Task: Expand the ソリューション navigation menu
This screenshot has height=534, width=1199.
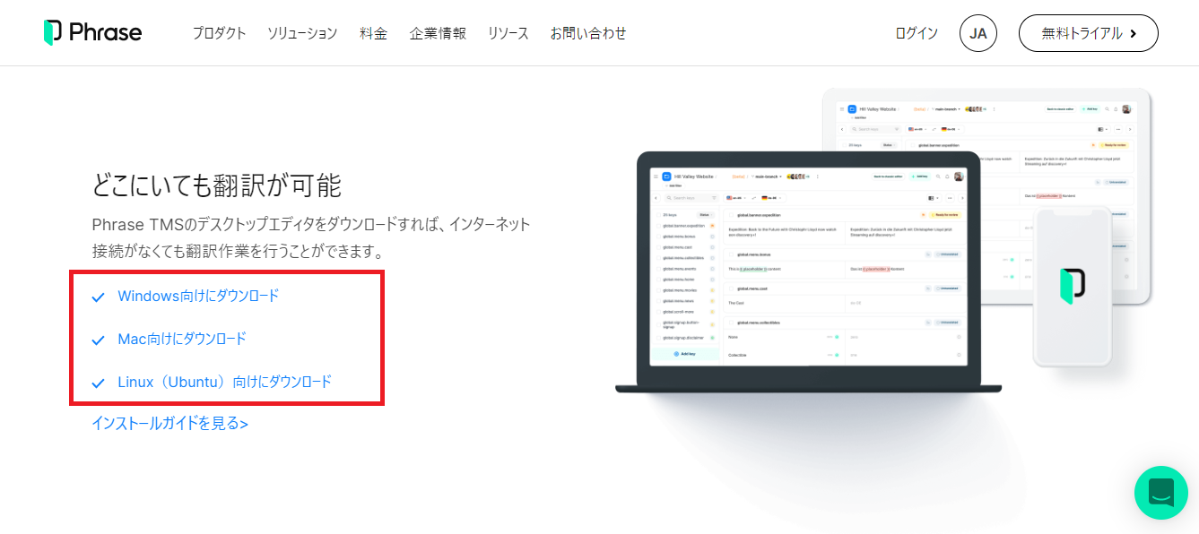Action: coord(302,33)
